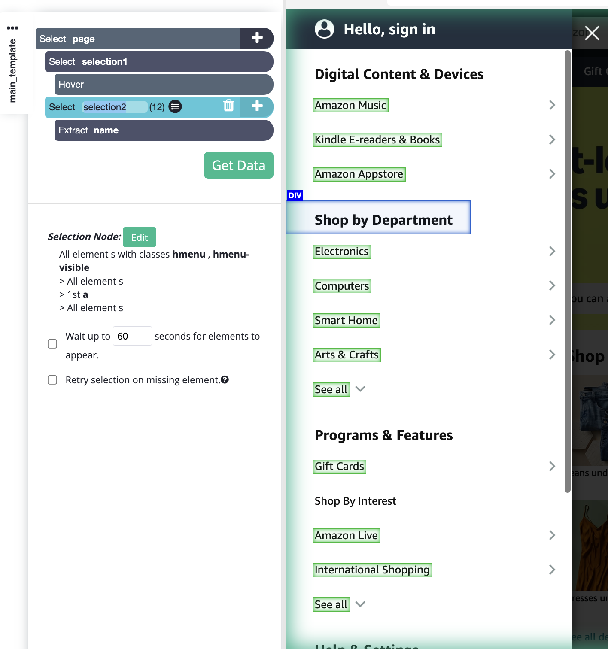Click the plus icon on selection2 row
The height and width of the screenshot is (649, 608).
(257, 106)
